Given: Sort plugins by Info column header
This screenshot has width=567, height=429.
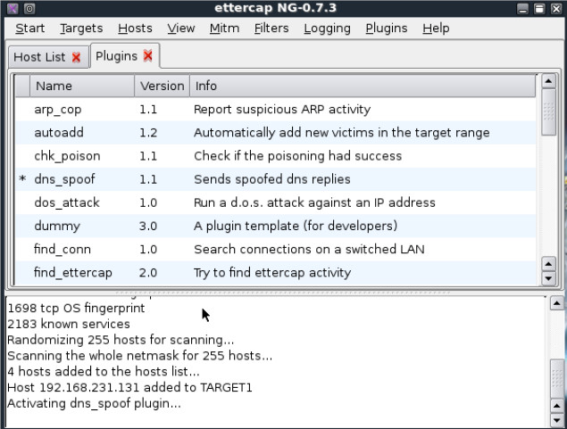Looking at the screenshot, I should (x=363, y=86).
